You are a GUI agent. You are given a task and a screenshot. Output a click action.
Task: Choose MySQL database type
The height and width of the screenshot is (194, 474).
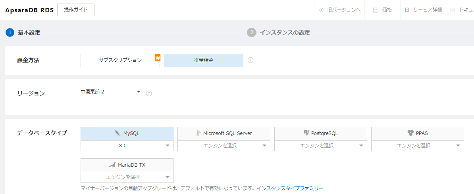(x=127, y=133)
